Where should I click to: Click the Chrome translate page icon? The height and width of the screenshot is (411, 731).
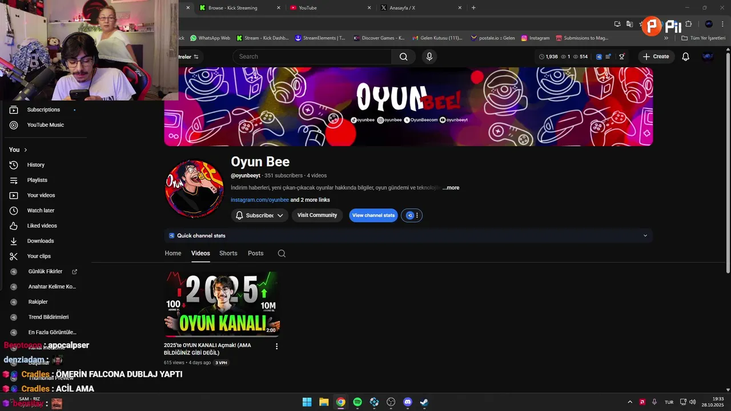tap(629, 24)
